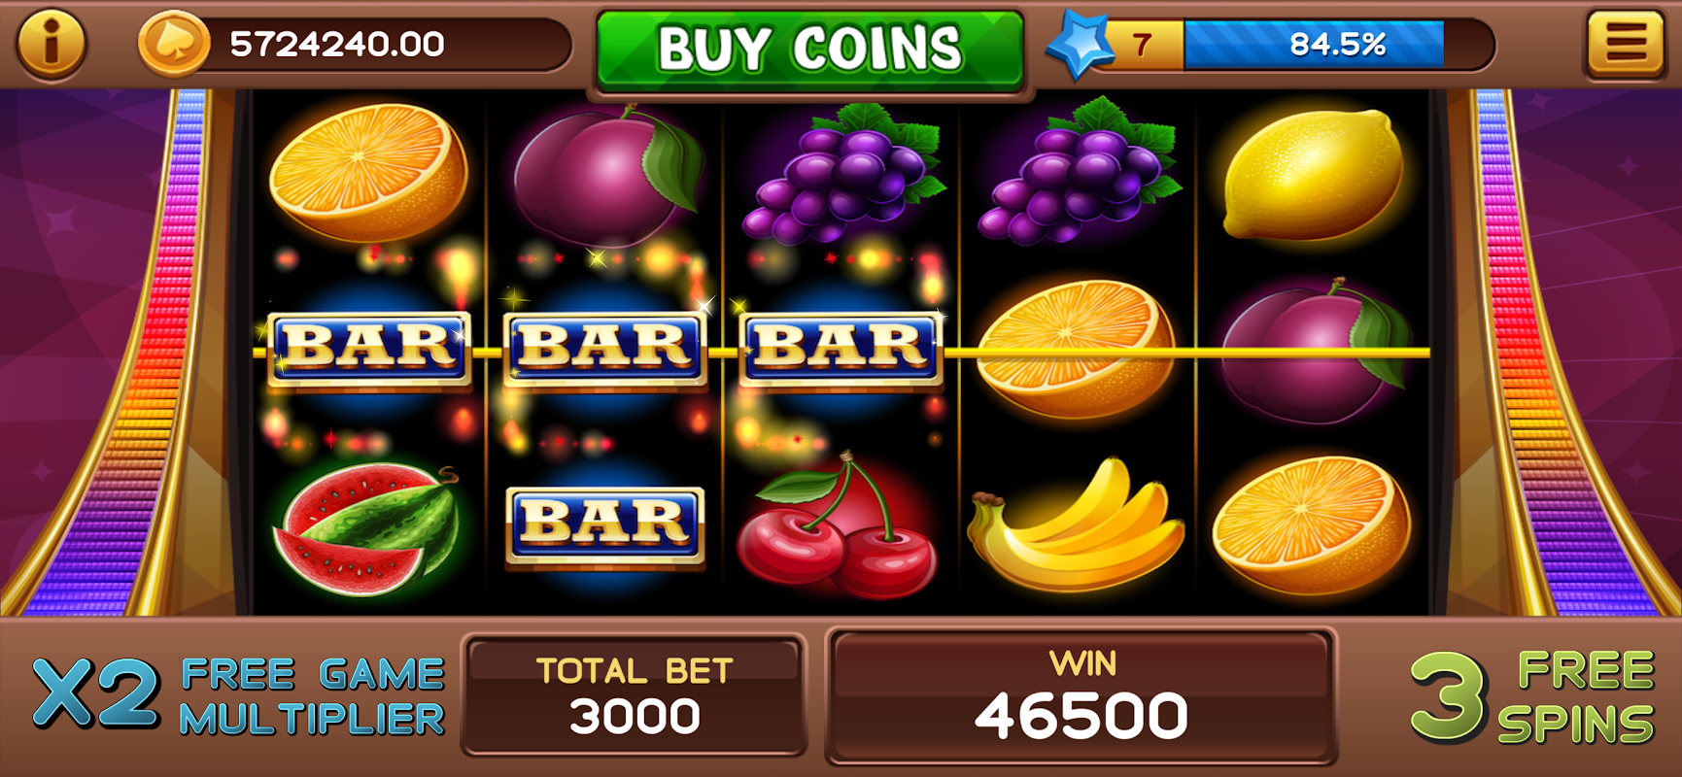
Task: Tap the plum symbol atop reel two
Action: tap(606, 175)
